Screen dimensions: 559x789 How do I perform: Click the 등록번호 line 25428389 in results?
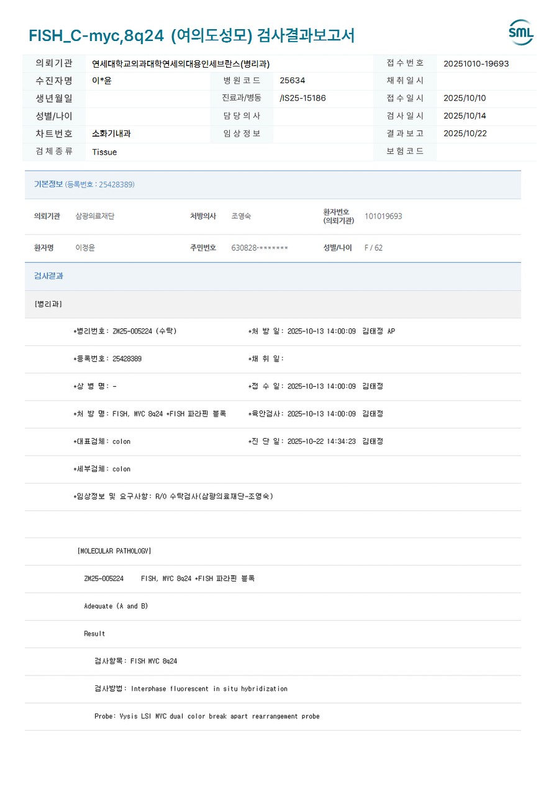click(107, 359)
